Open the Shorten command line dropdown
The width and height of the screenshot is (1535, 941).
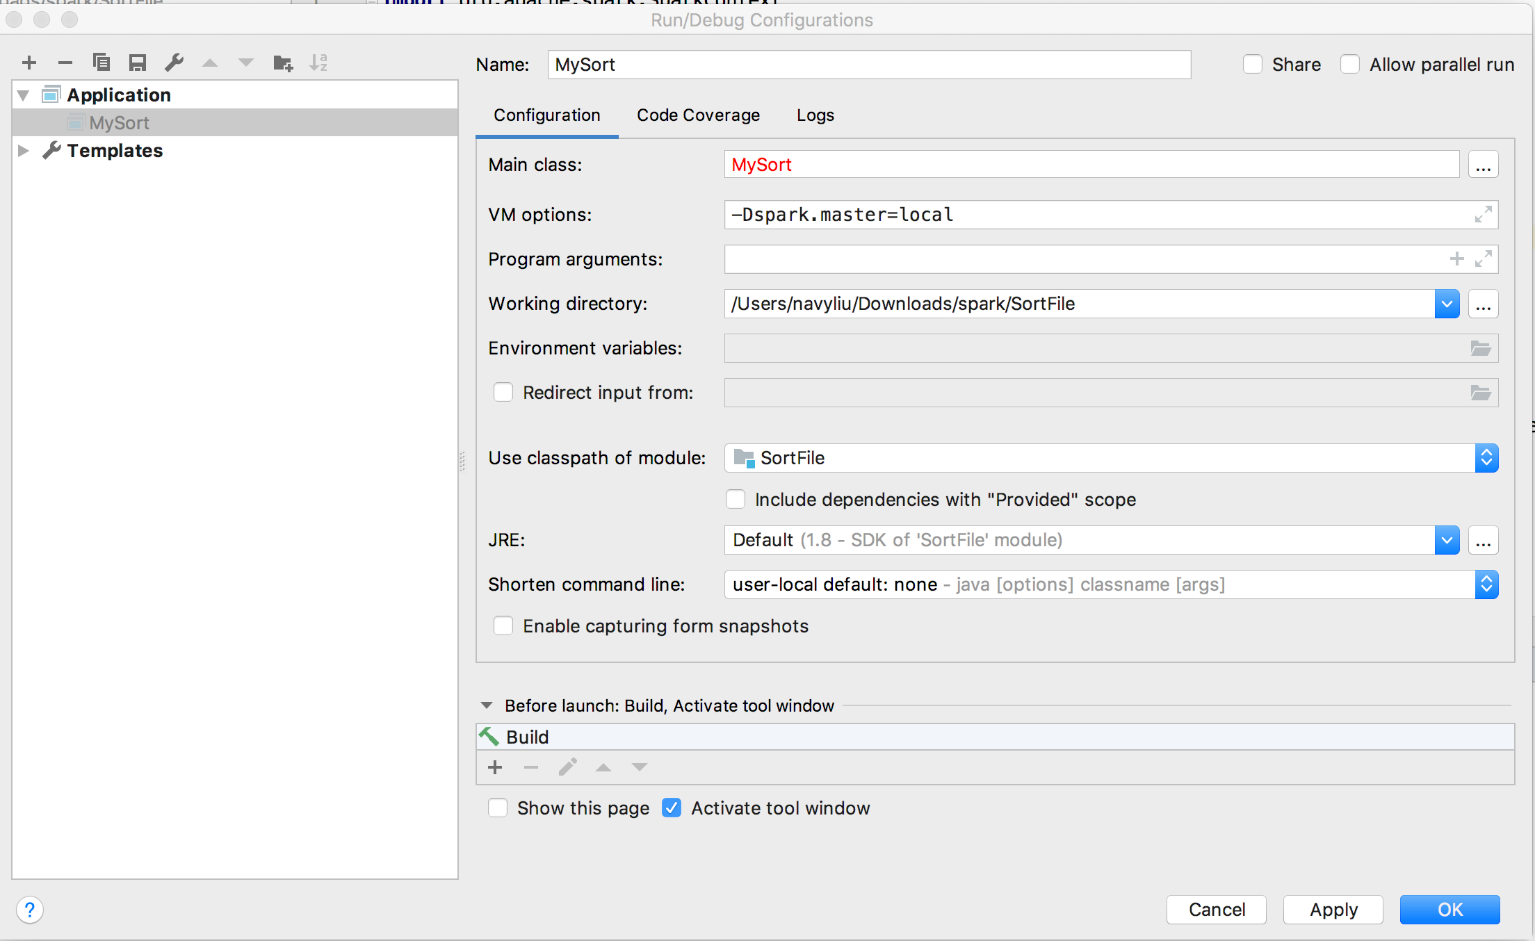(x=1486, y=584)
